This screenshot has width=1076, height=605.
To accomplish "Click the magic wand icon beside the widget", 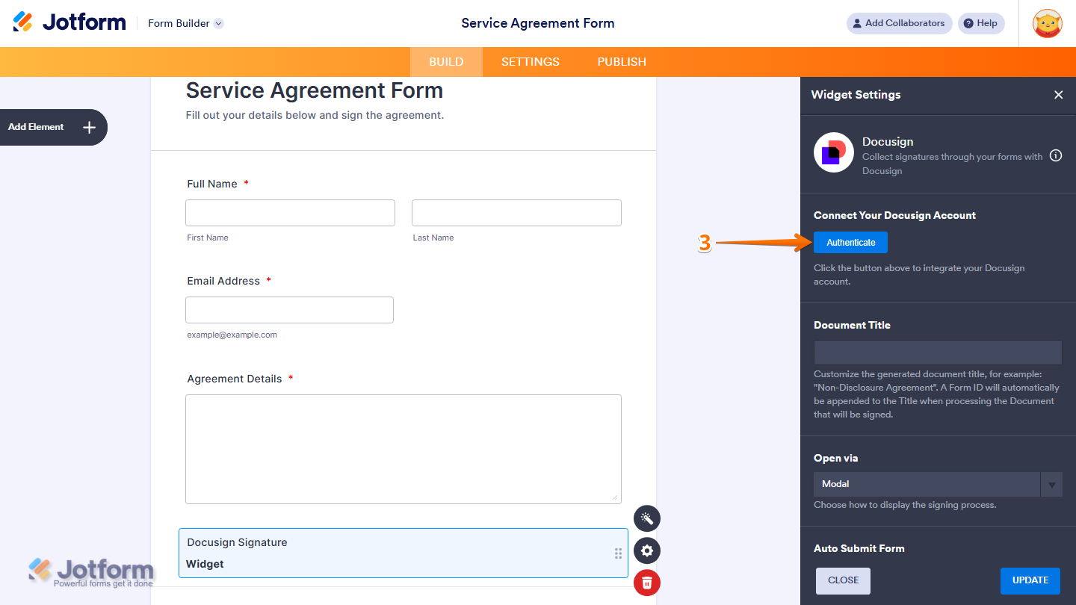I will [646, 518].
